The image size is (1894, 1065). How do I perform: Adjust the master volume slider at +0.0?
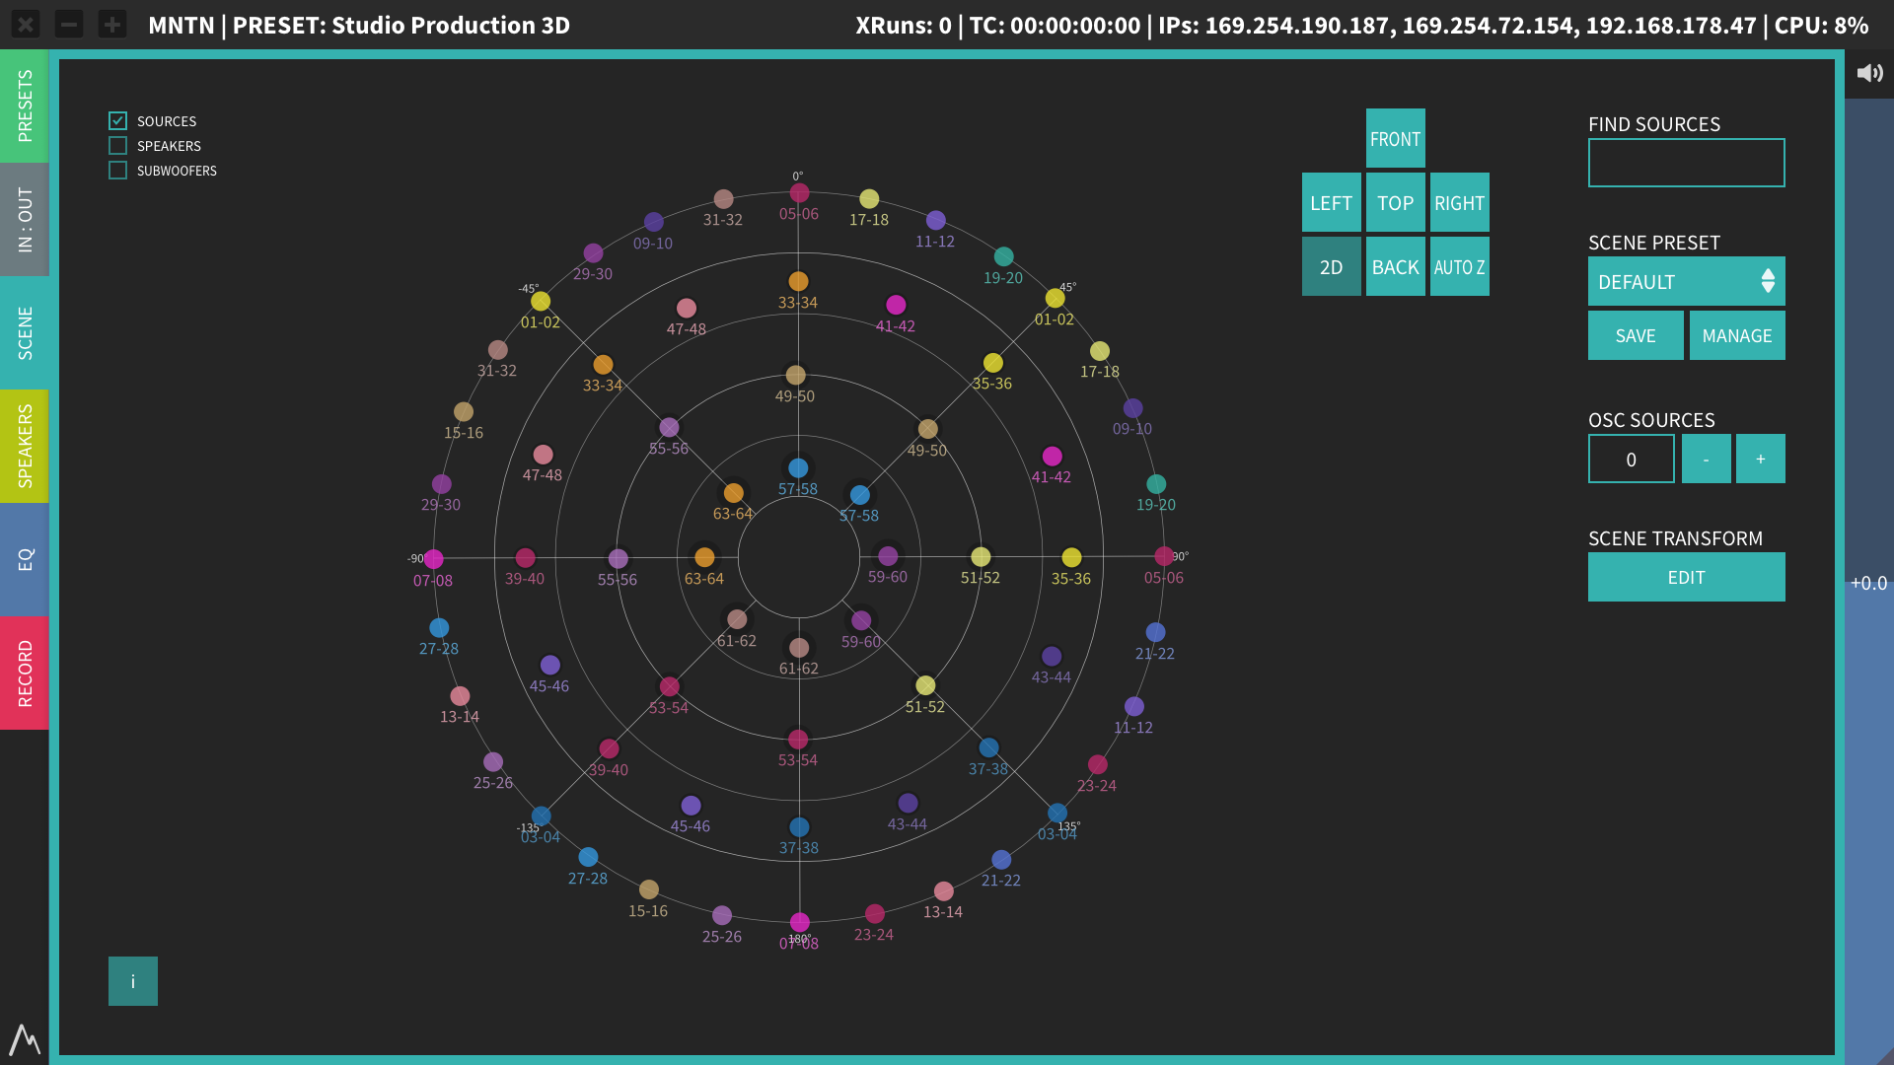1868,583
